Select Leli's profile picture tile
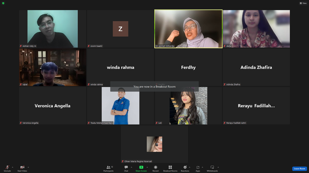The image size is (309, 173). (x=188, y=106)
